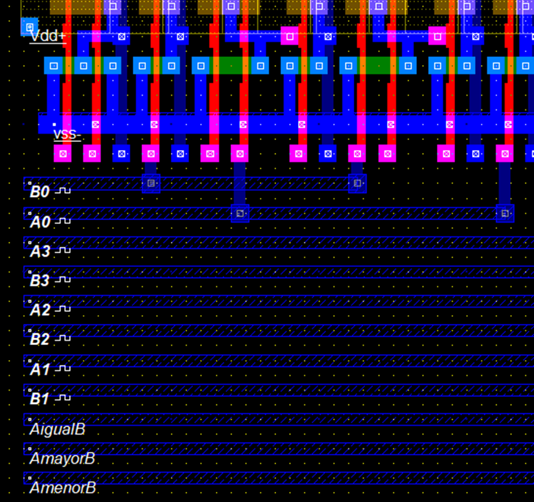Click the clock pulse symbol beside B0
Viewport: 534px width, 502px height.
point(63,191)
